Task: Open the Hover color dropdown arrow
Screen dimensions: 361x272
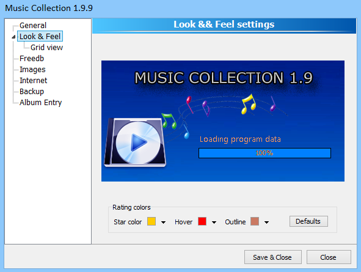Action: [214, 222]
